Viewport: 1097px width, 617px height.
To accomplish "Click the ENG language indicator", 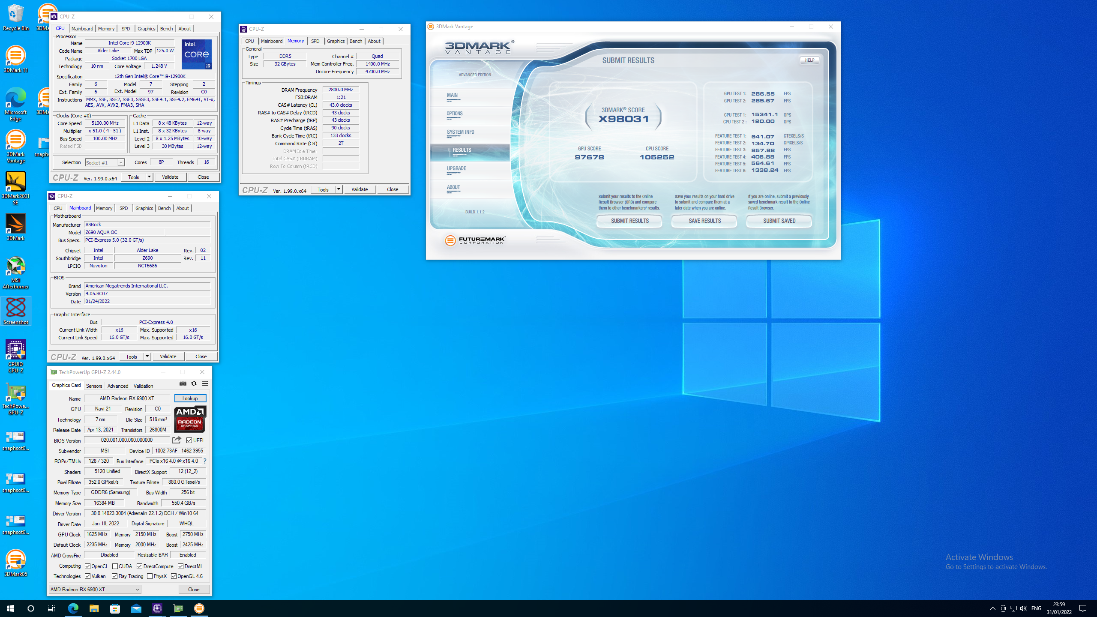I will pyautogui.click(x=1036, y=608).
